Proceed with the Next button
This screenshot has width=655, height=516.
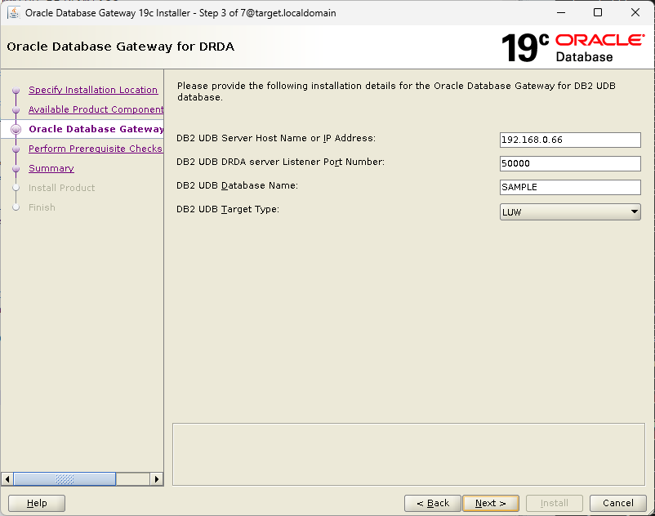point(491,503)
